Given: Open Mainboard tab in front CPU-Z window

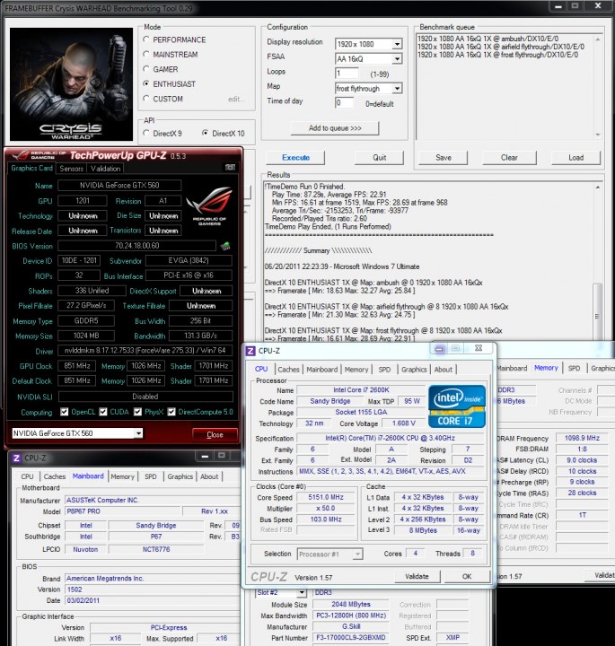Looking at the screenshot, I should 322,370.
